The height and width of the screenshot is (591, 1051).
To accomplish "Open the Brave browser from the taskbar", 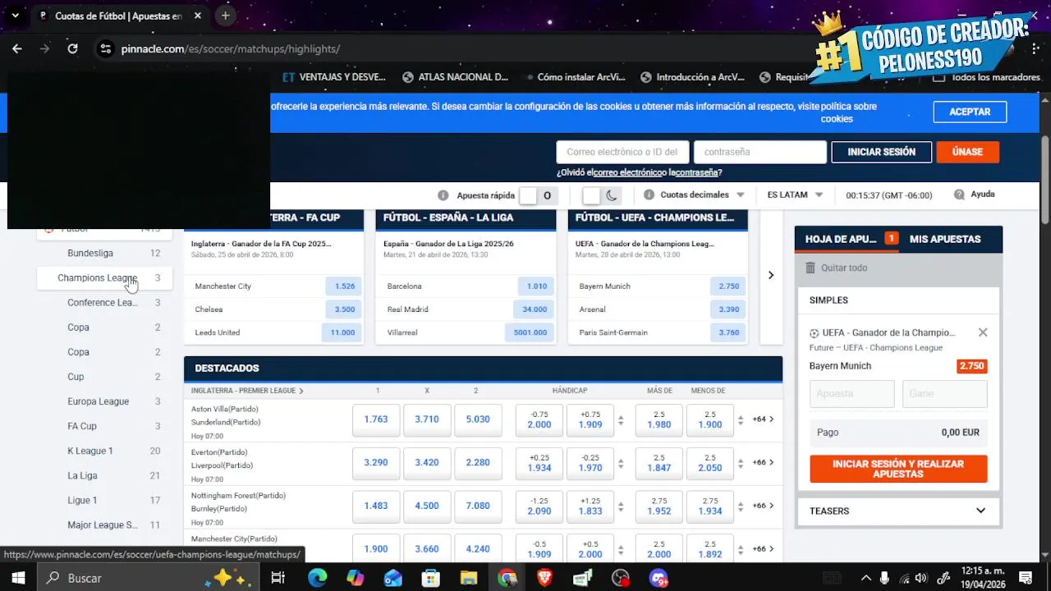I will pyautogui.click(x=544, y=578).
